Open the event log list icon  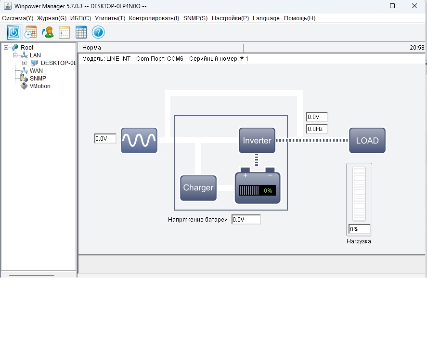65,32
